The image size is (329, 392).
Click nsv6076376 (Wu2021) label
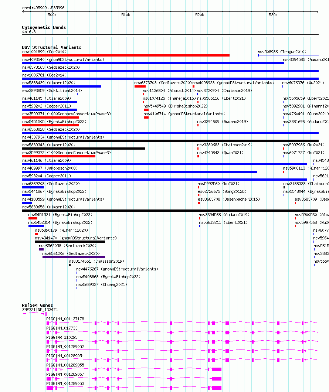tap(303, 83)
